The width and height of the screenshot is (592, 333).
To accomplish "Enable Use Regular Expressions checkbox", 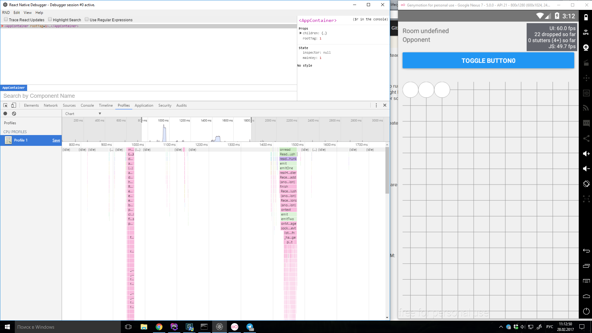I will click(87, 19).
